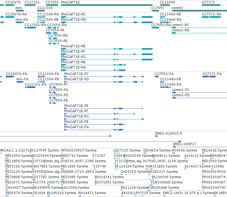Select the CG7656-RA transcript label
The width and height of the screenshot is (227, 197).
(x=57, y=25)
